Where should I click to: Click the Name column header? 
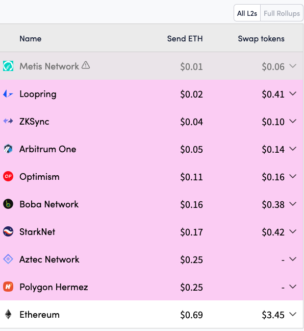click(31, 39)
